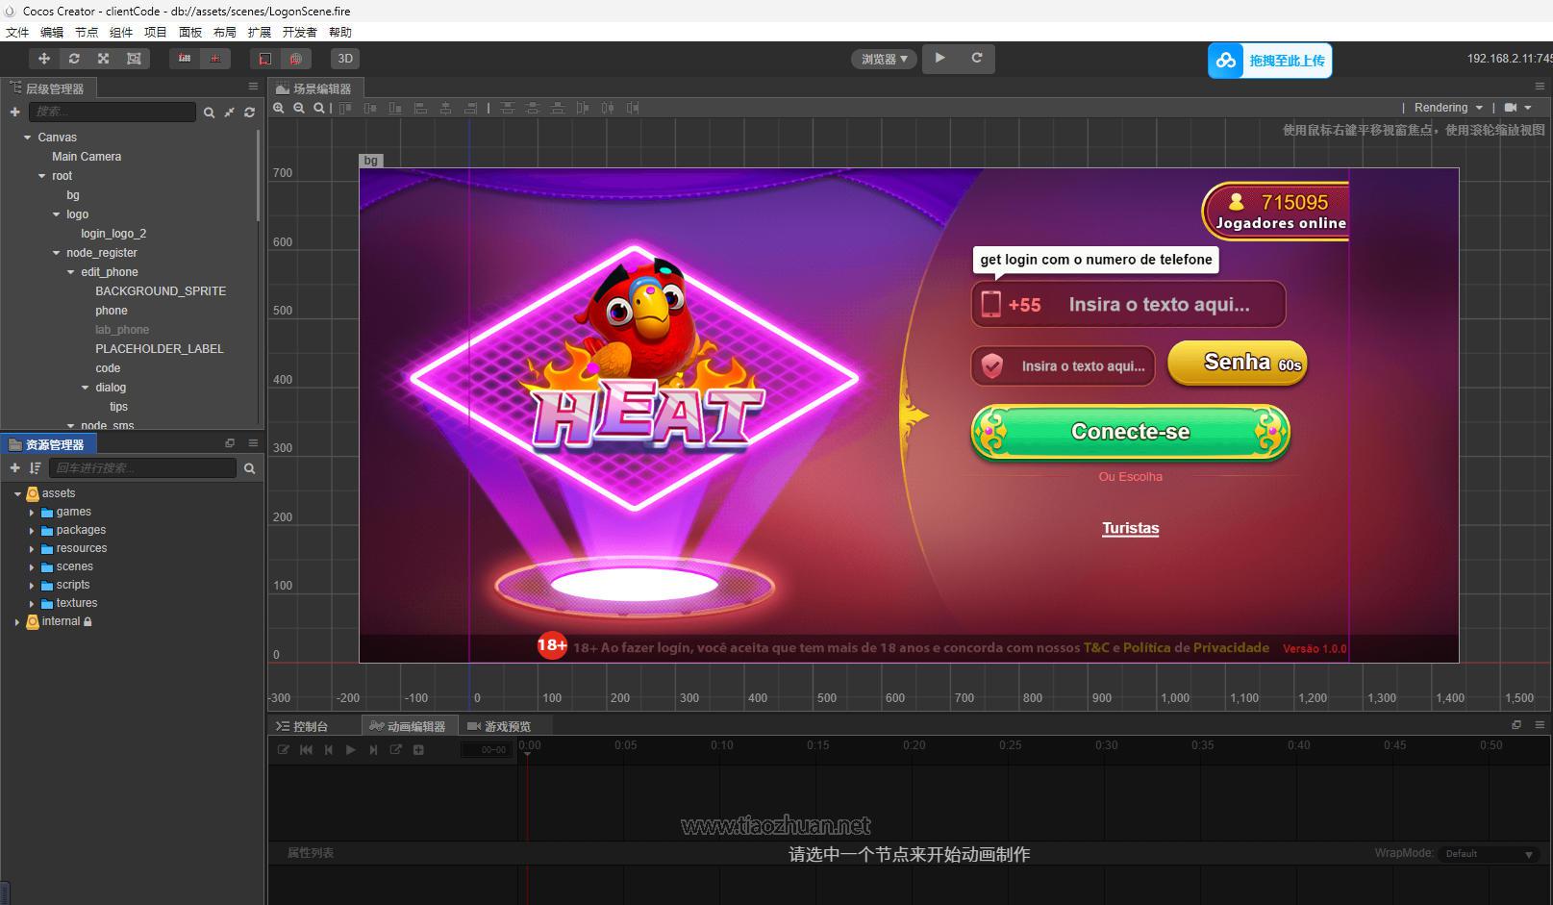Click the add node plus icon in 层级管理器
Screen dimensions: 1553x905
point(14,112)
